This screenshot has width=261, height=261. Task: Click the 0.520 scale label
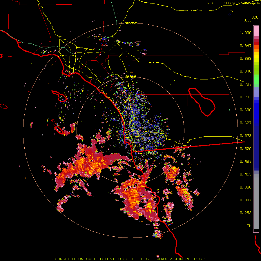(246, 149)
